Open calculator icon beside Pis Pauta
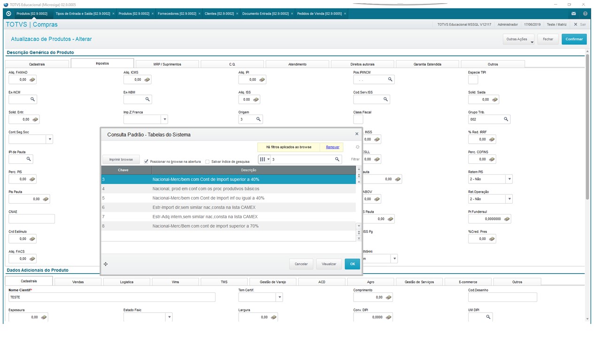The image size is (601, 338). coord(46,199)
